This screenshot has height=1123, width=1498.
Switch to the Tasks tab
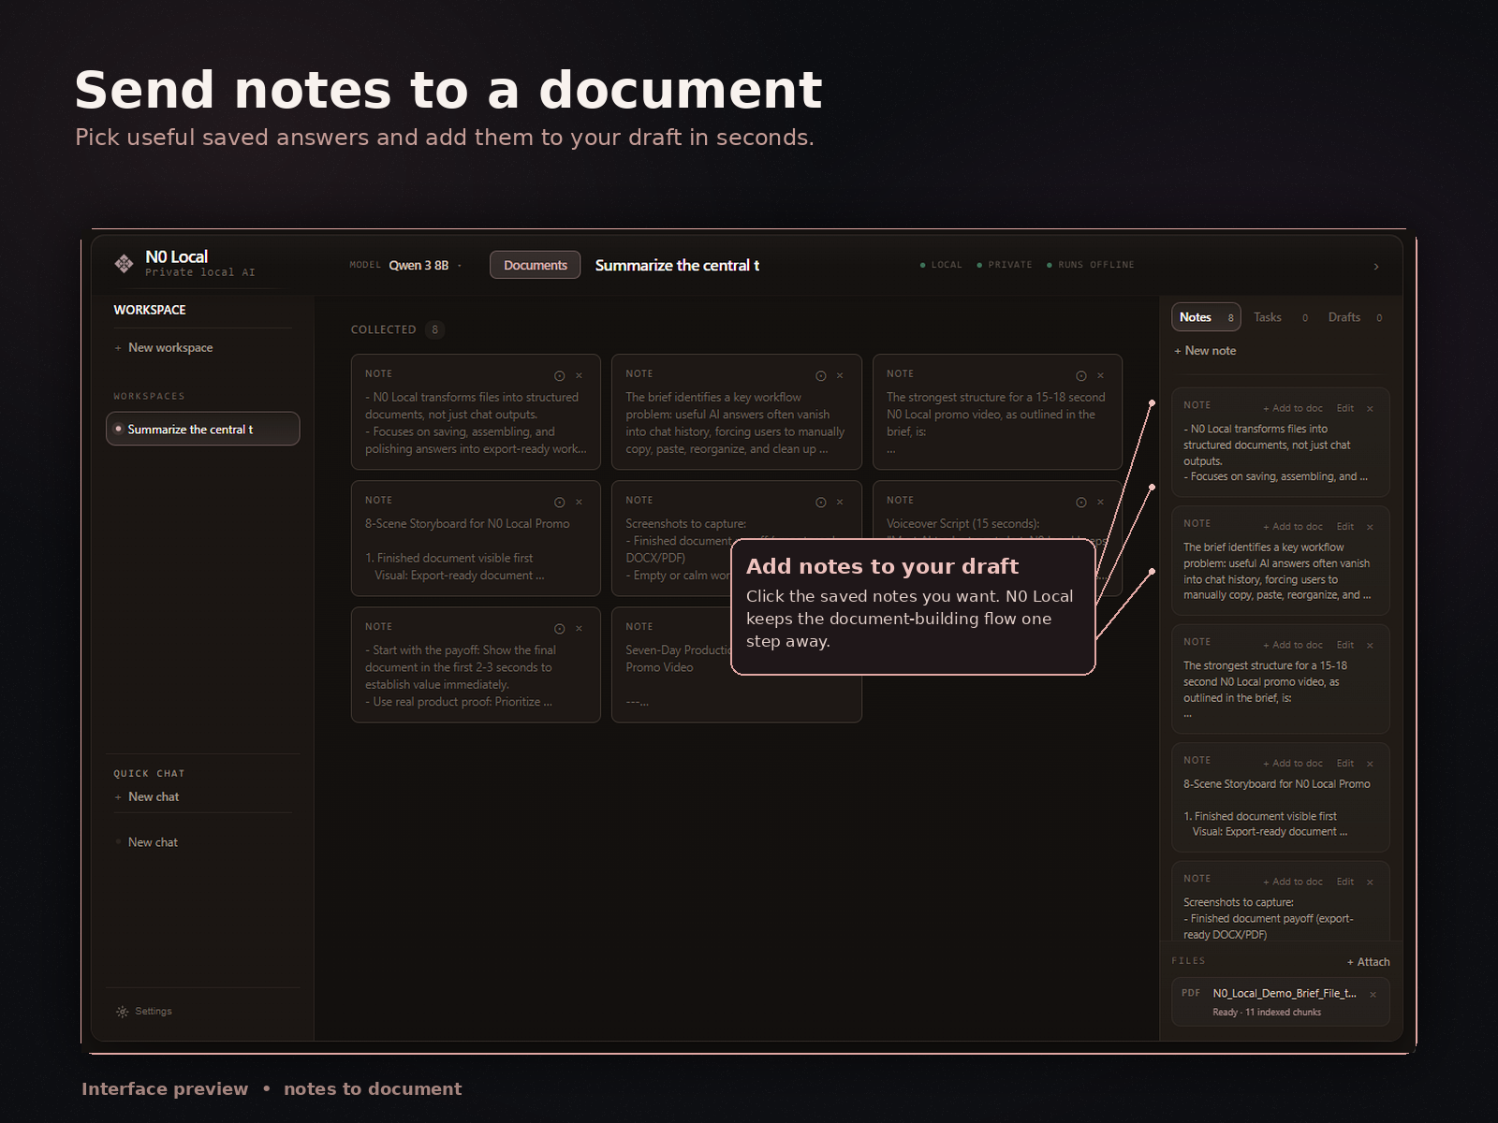[1280, 317]
